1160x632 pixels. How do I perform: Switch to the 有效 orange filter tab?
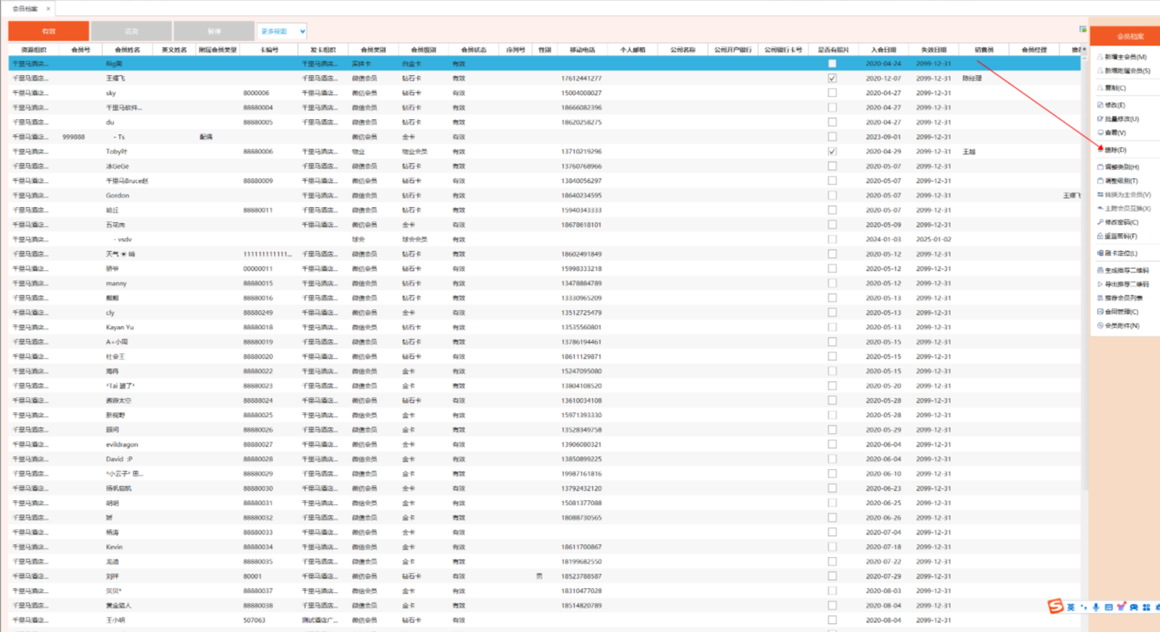(49, 31)
